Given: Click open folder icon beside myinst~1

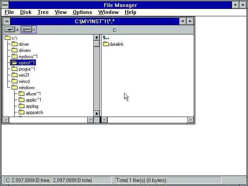Looking at the screenshot, I should [14, 63].
